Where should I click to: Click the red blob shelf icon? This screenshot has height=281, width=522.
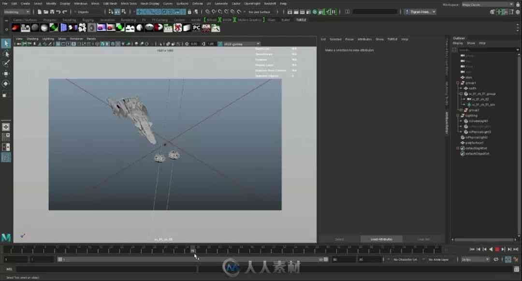click(x=15, y=28)
